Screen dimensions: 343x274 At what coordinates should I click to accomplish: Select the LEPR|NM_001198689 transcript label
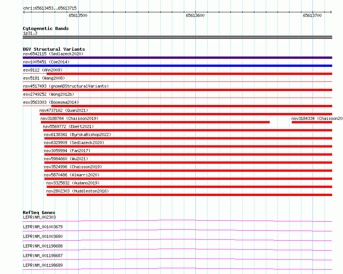point(43,265)
